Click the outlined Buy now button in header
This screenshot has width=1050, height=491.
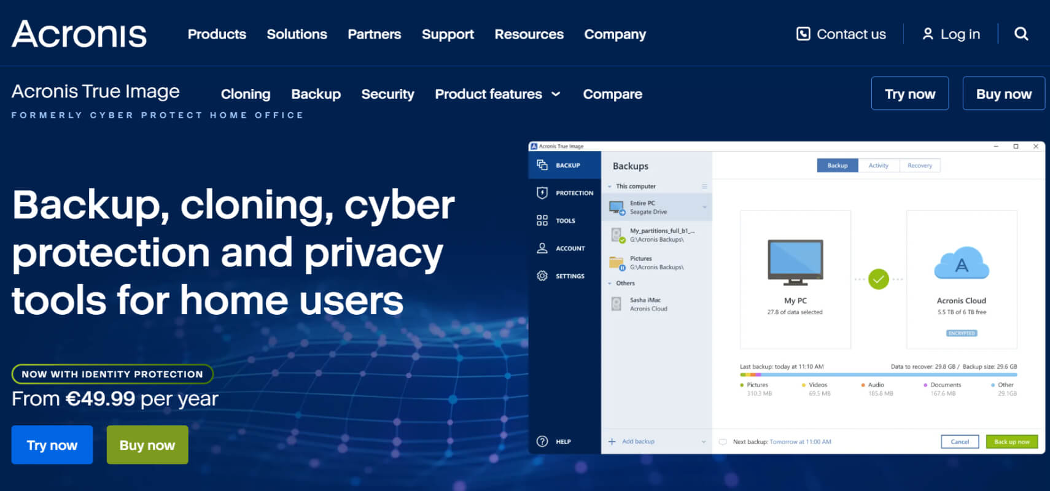click(x=1004, y=93)
